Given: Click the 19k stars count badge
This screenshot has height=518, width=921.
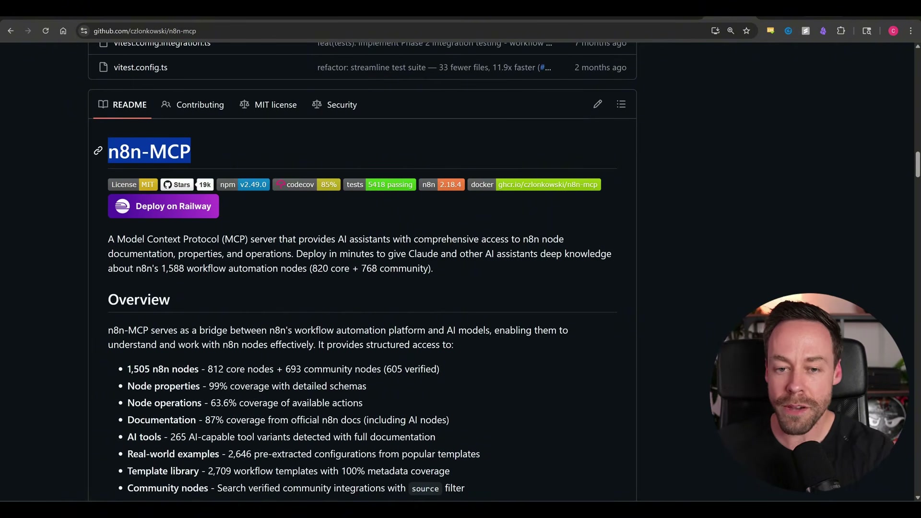Looking at the screenshot, I should 205,185.
